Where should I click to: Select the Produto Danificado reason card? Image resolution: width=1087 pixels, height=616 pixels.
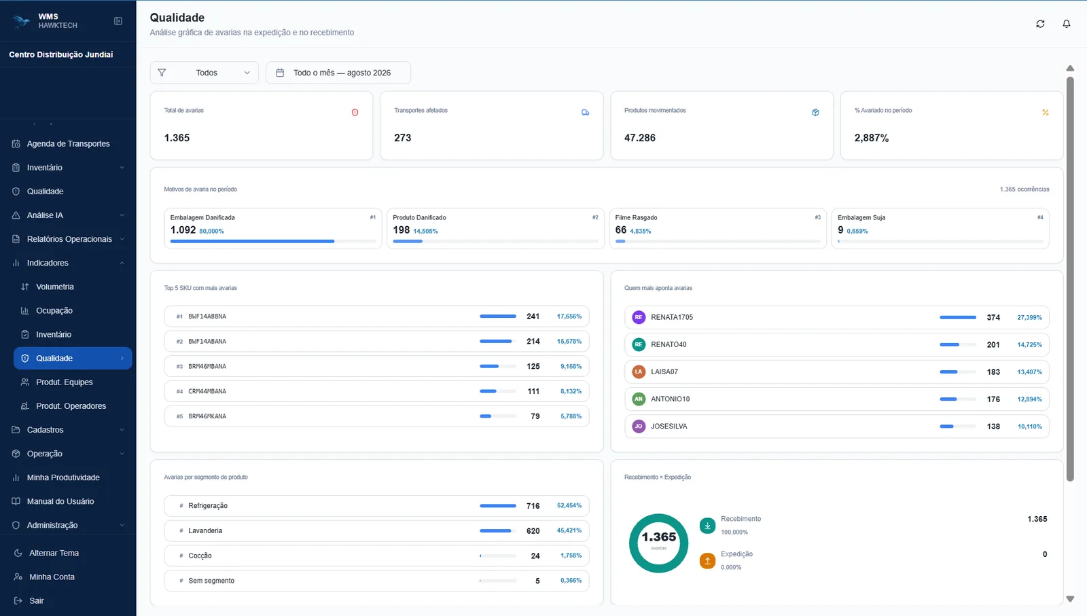click(x=495, y=228)
